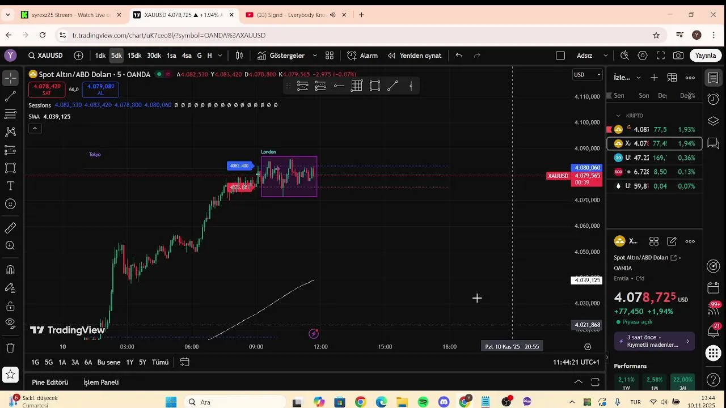Open favorites star in left toolbar
This screenshot has width=726, height=408.
coord(10,375)
